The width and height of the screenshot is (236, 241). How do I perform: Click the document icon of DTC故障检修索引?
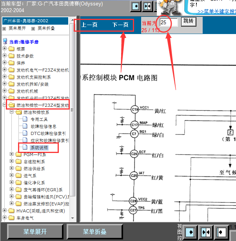[25, 133]
